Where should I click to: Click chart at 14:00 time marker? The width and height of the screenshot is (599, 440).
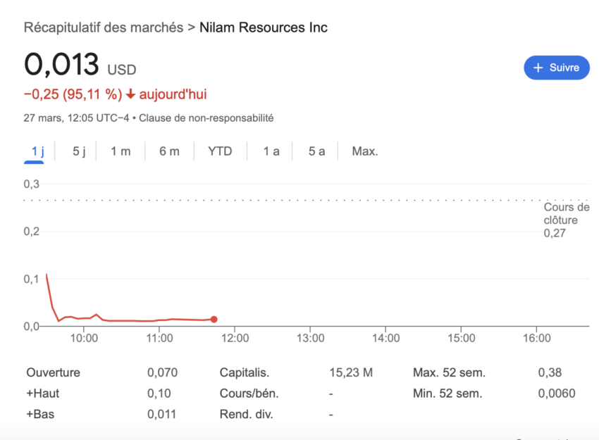click(385, 338)
